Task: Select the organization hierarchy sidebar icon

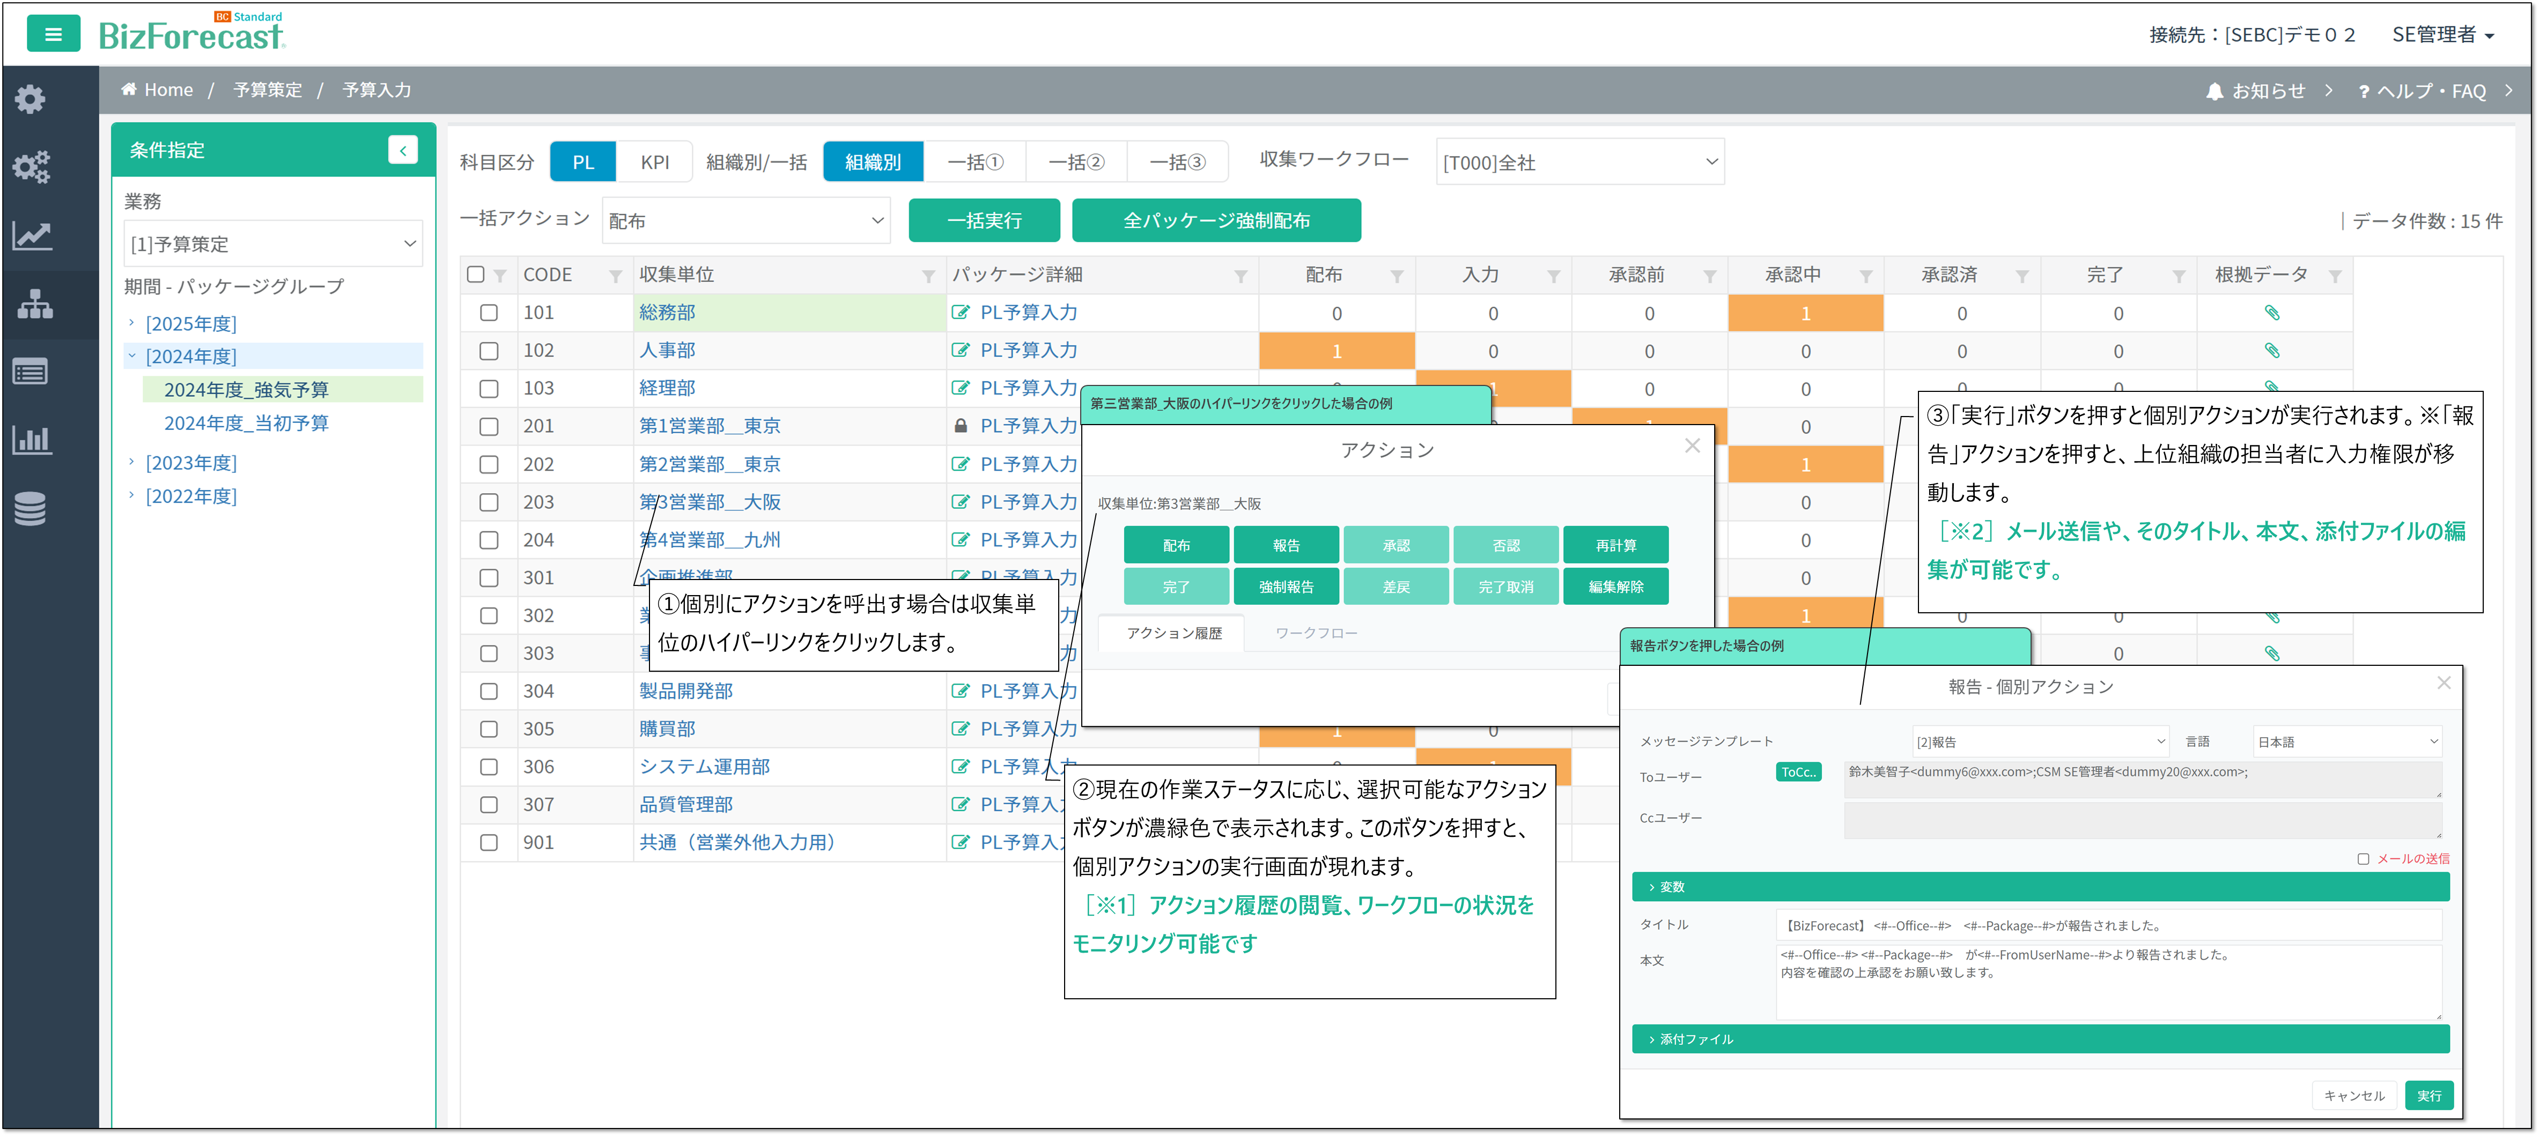Action: (x=34, y=305)
